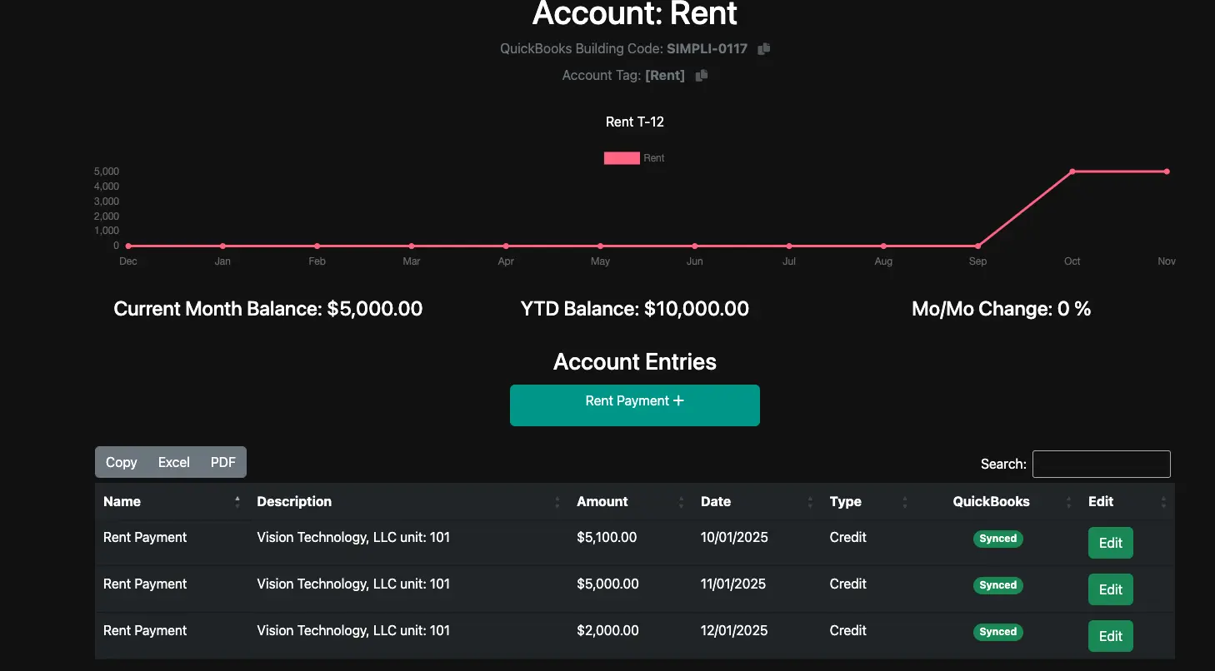The height and width of the screenshot is (671, 1215).
Task: Export the entries as PDF
Action: click(222, 462)
